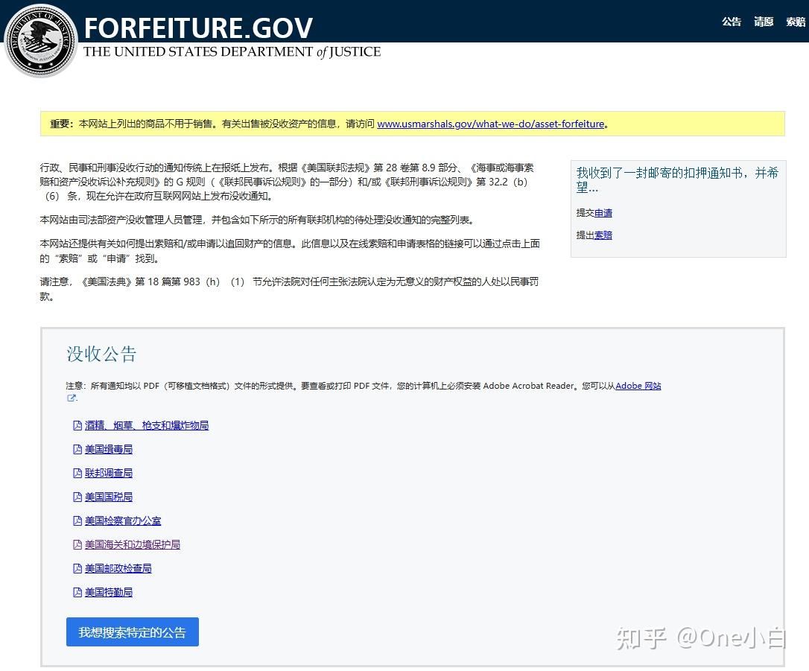Viewport: 809px width, 671px height.
Task: Visit the Adobe 网站 link
Action: pos(637,386)
